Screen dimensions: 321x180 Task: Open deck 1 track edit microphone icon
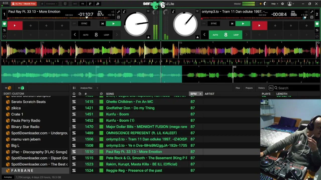tap(118, 12)
